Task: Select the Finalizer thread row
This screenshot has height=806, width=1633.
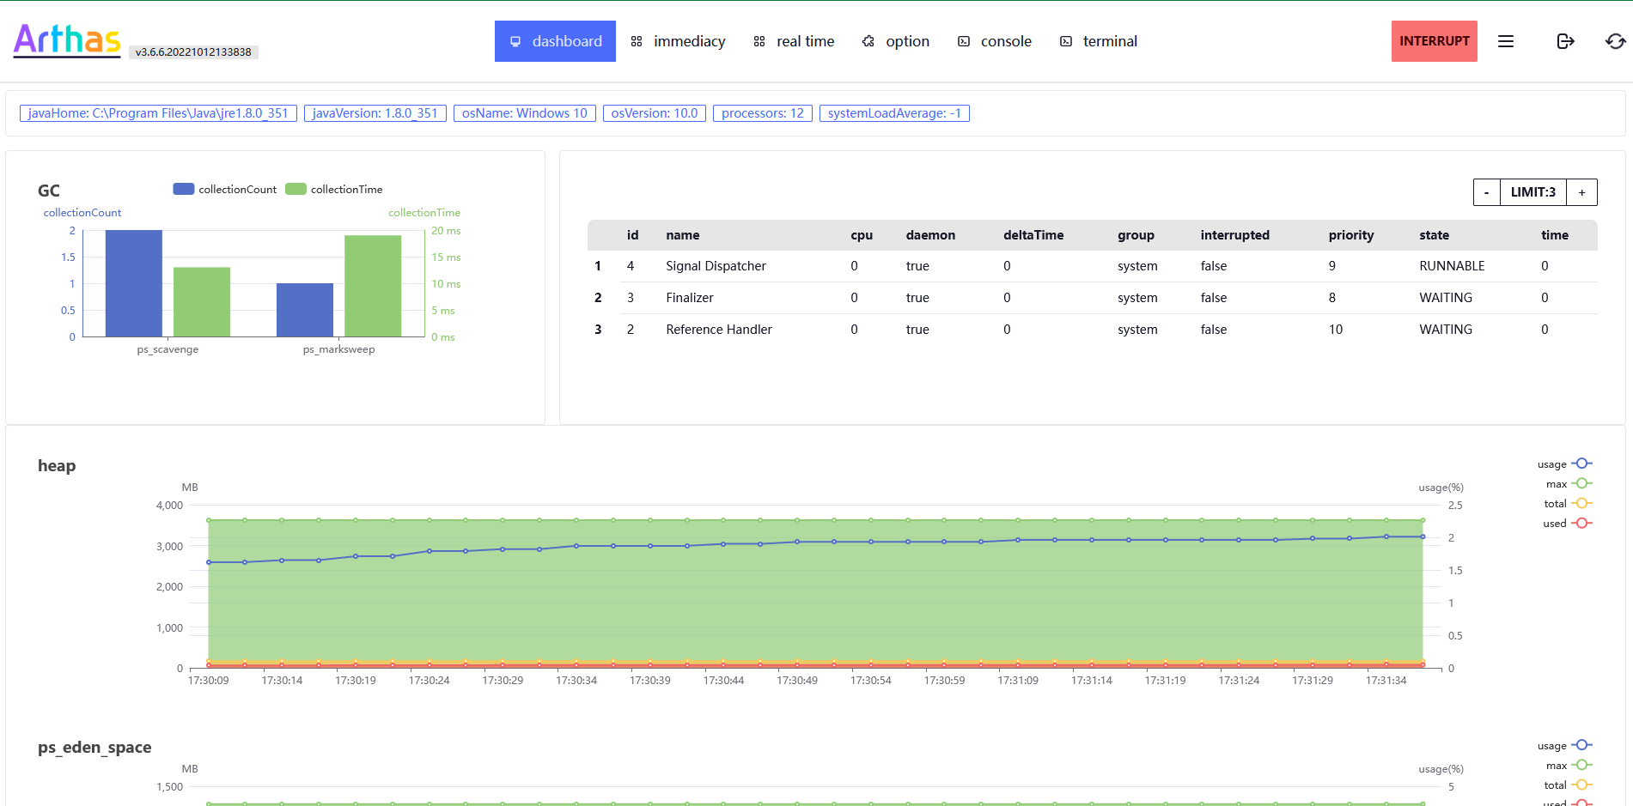Action: point(1092,298)
